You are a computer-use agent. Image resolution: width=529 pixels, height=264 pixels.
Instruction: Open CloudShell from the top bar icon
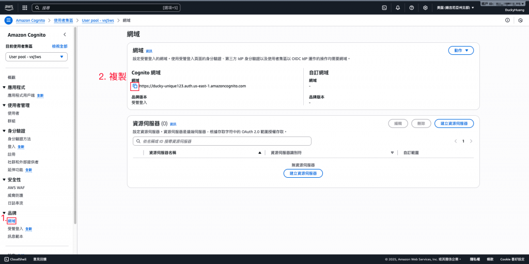[384, 7]
